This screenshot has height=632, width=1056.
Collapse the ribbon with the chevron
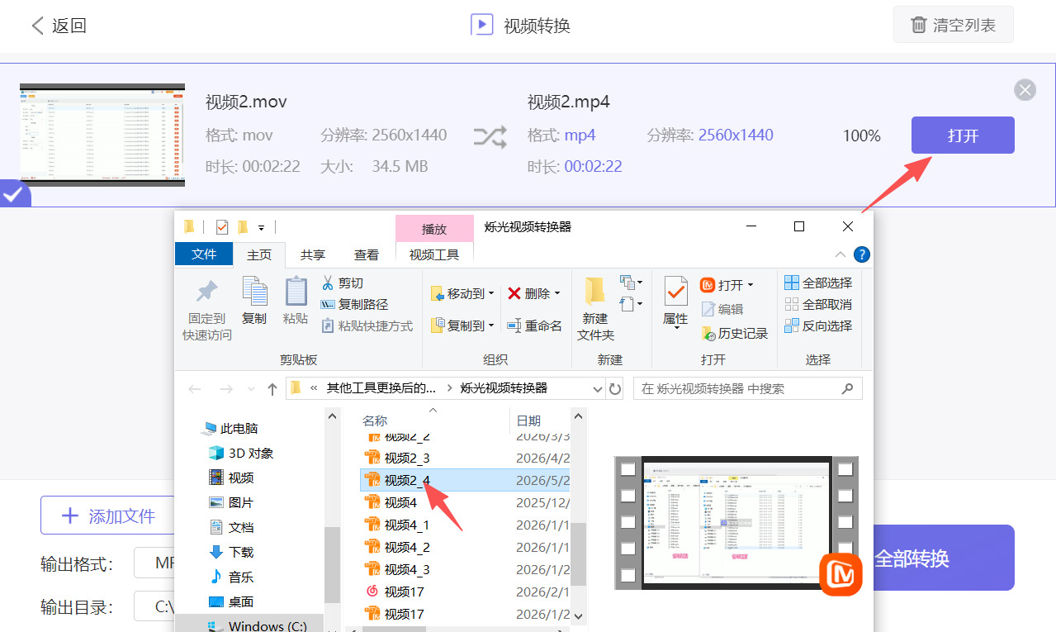click(x=841, y=254)
